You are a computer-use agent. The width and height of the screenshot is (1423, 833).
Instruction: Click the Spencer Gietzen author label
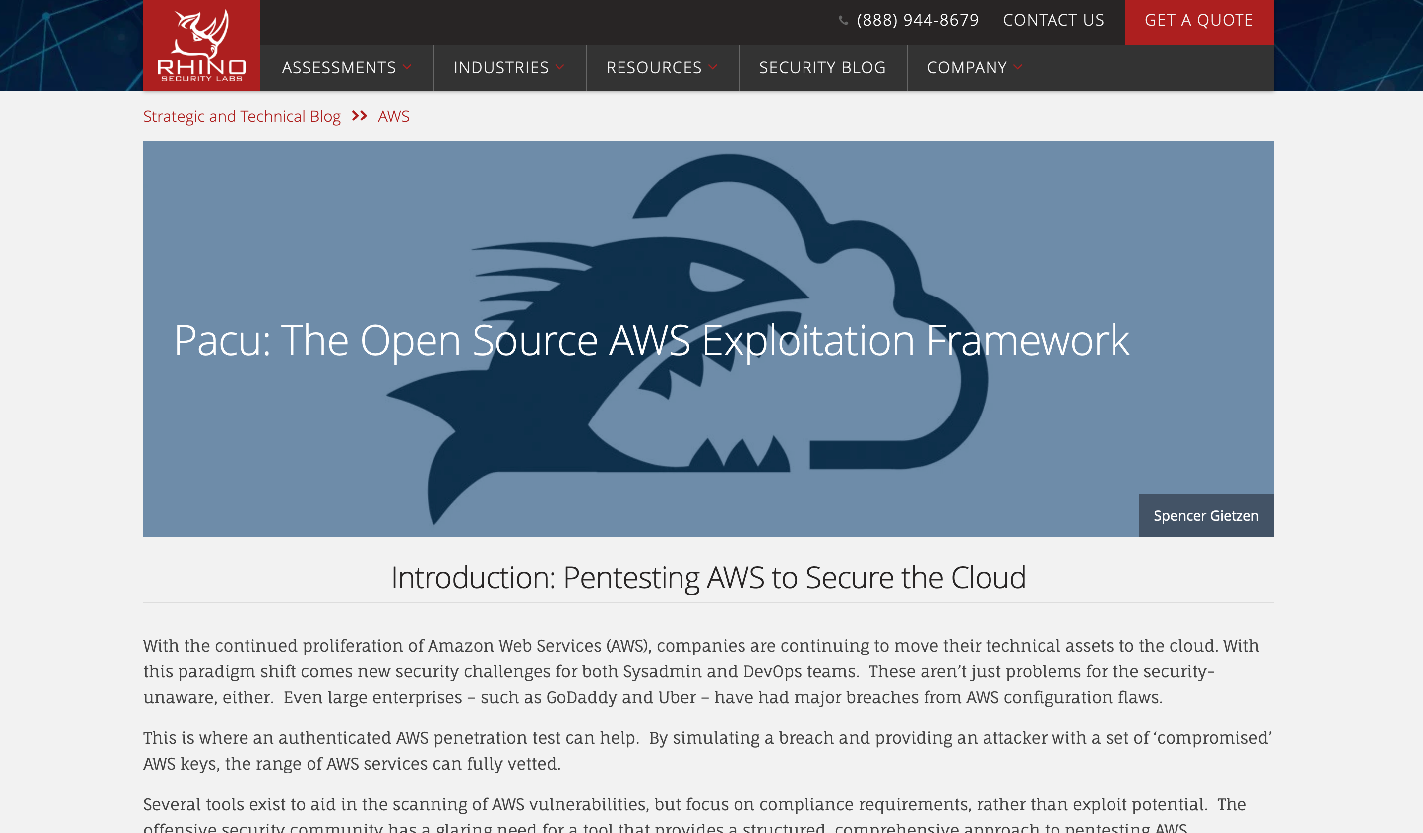click(1207, 516)
